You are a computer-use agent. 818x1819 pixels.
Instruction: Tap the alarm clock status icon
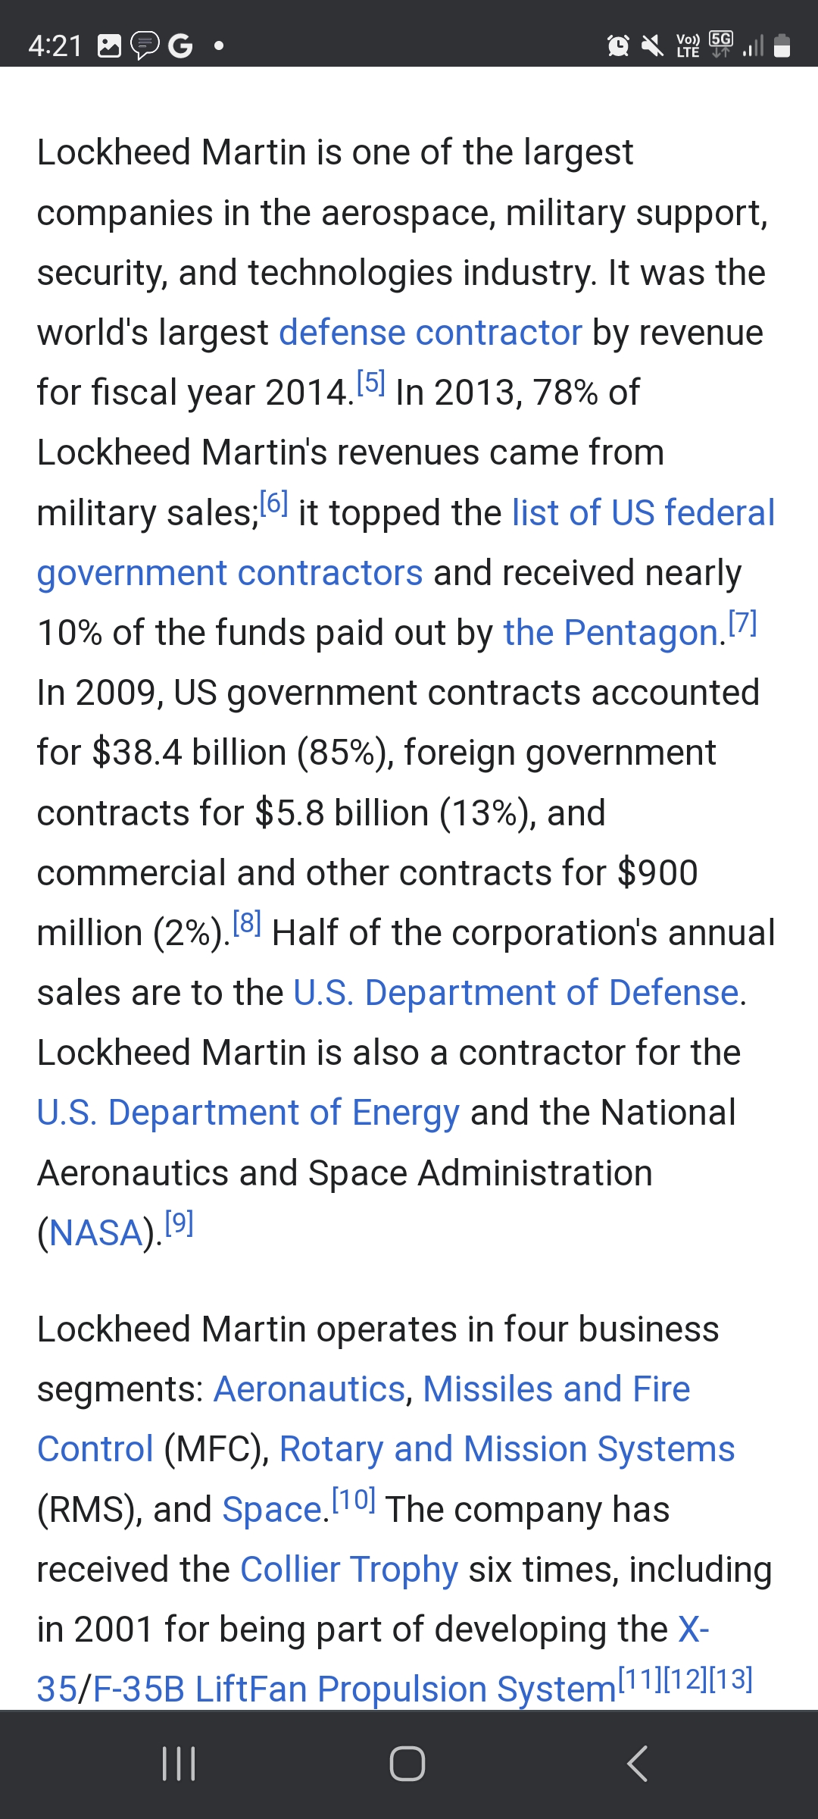(618, 46)
